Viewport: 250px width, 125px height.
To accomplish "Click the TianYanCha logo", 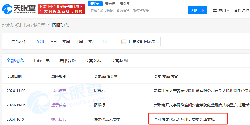I will [19, 9].
